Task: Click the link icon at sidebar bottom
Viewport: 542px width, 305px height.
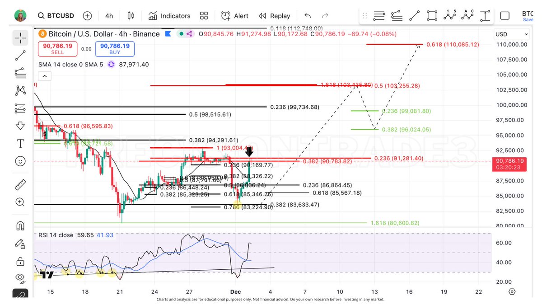Action: point(20,294)
